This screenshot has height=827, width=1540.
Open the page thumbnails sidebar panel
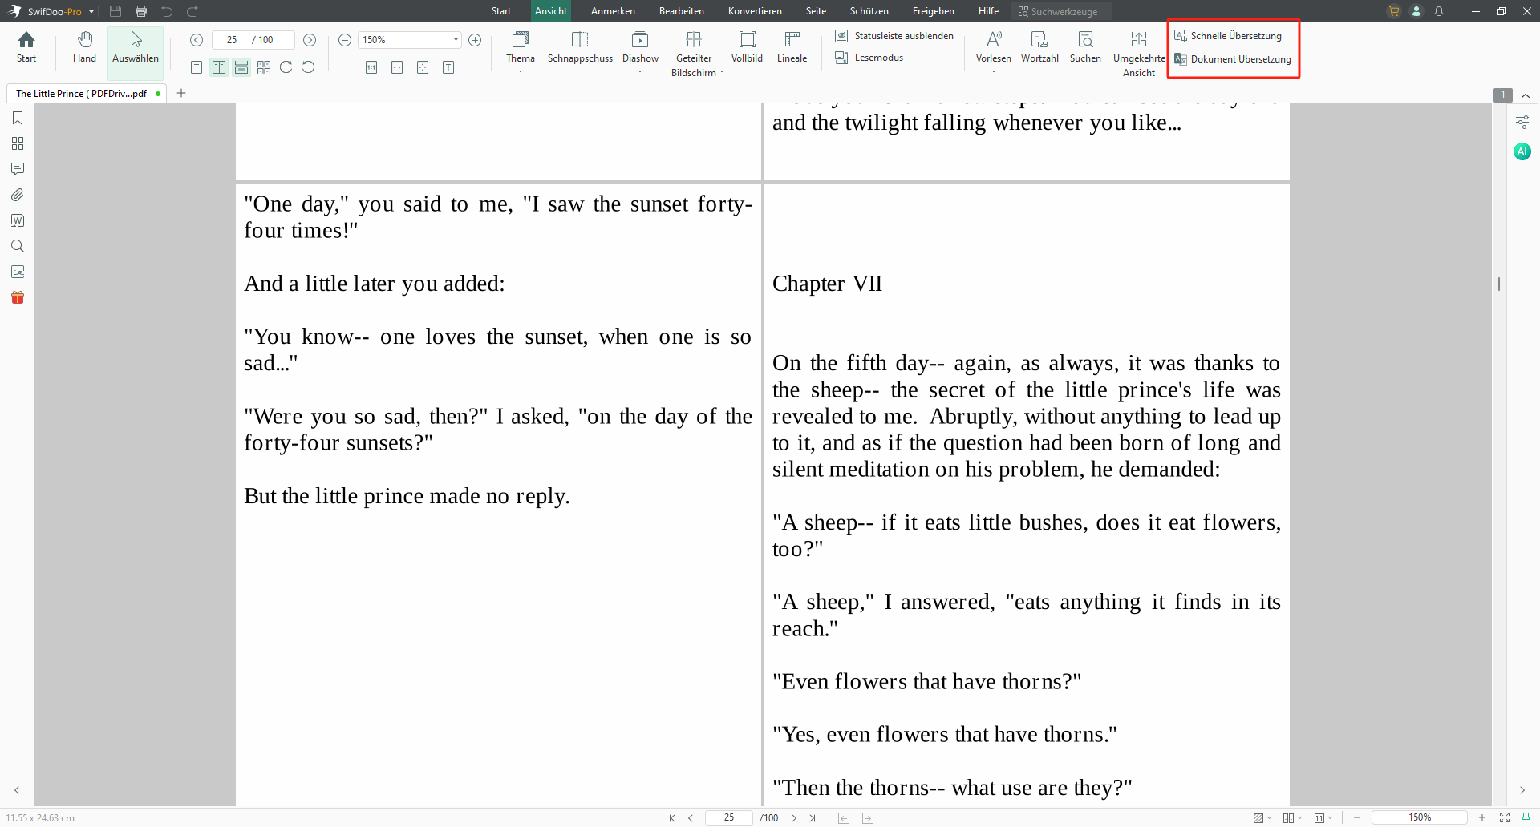18,143
